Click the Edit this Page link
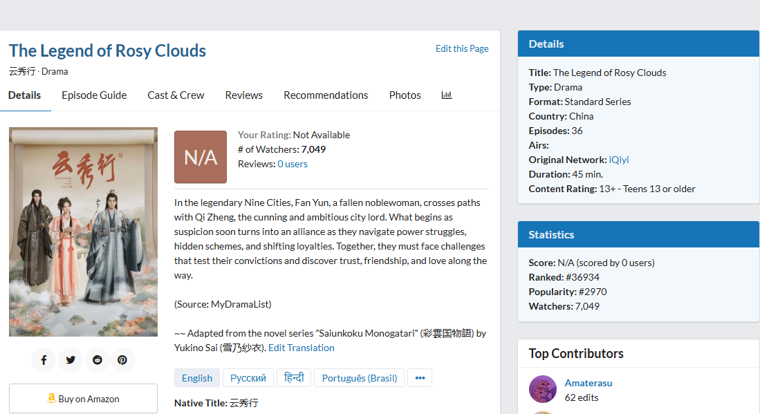Viewport: 760px width, 414px height. point(462,48)
